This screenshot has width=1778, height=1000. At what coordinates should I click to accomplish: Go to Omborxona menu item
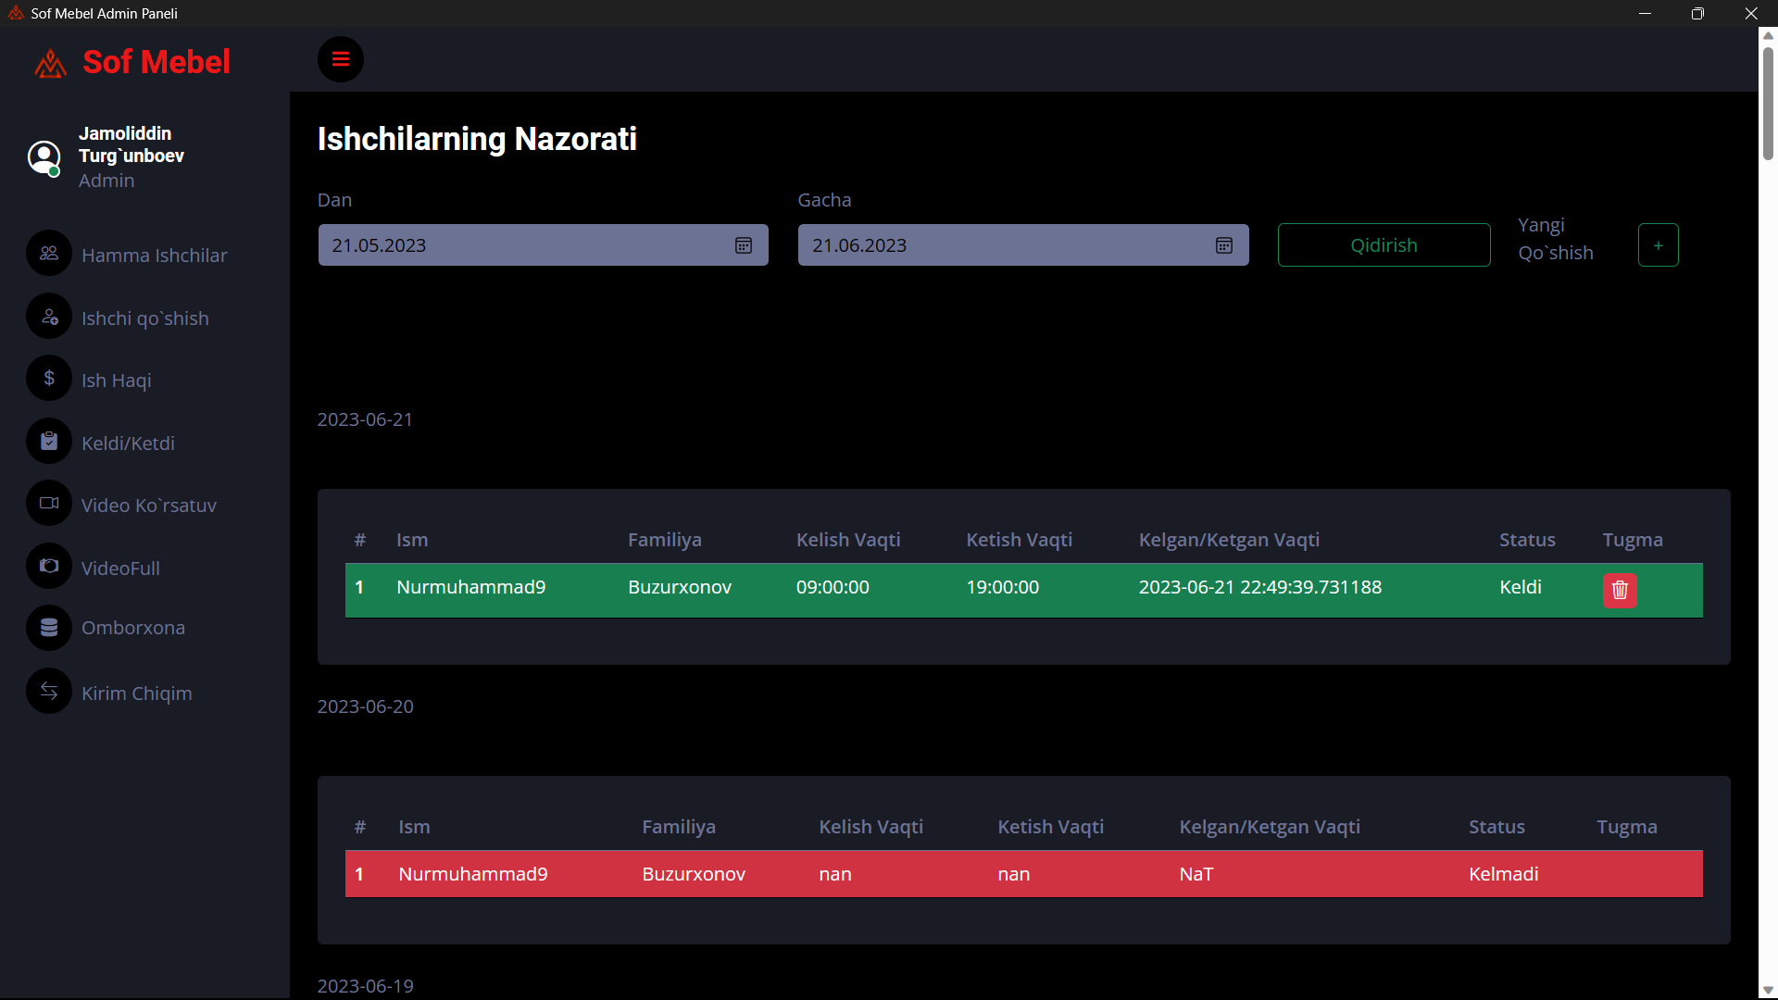pos(133,628)
